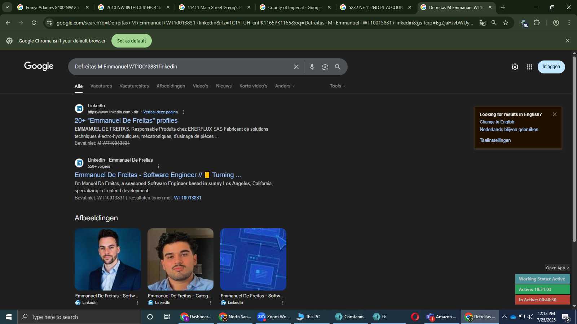Screen dimensions: 577x324
Task: Open options for third image thumbnail
Action: coord(283,303)
